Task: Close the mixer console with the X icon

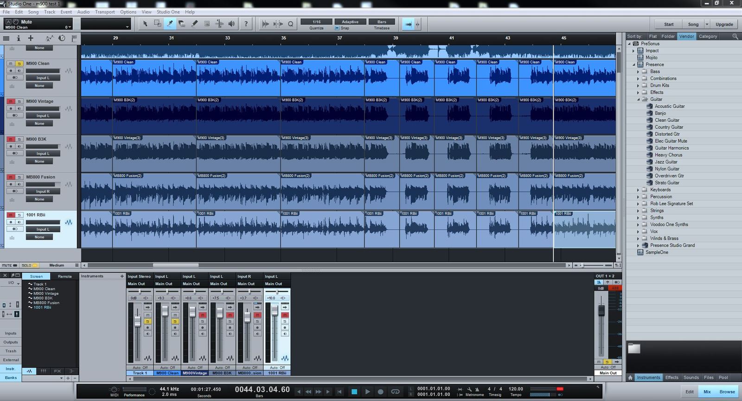Action: click(5, 276)
